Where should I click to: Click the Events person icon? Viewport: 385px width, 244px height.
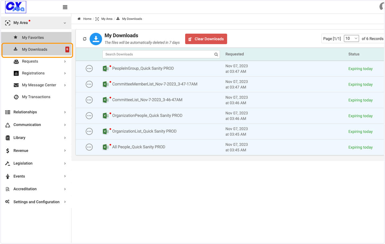[8, 176]
